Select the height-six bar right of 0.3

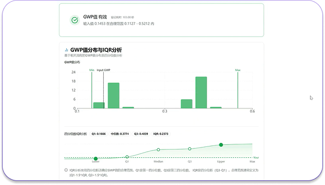coord(186,104)
